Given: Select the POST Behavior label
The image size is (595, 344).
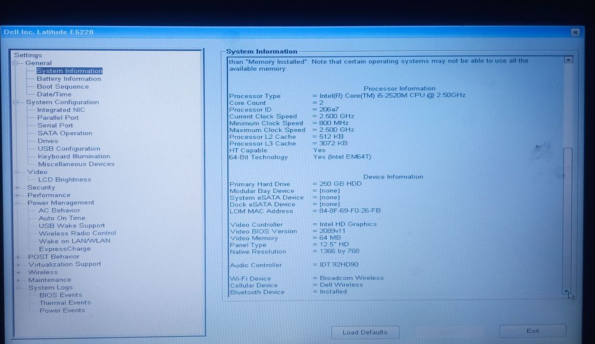Looking at the screenshot, I should 54,257.
